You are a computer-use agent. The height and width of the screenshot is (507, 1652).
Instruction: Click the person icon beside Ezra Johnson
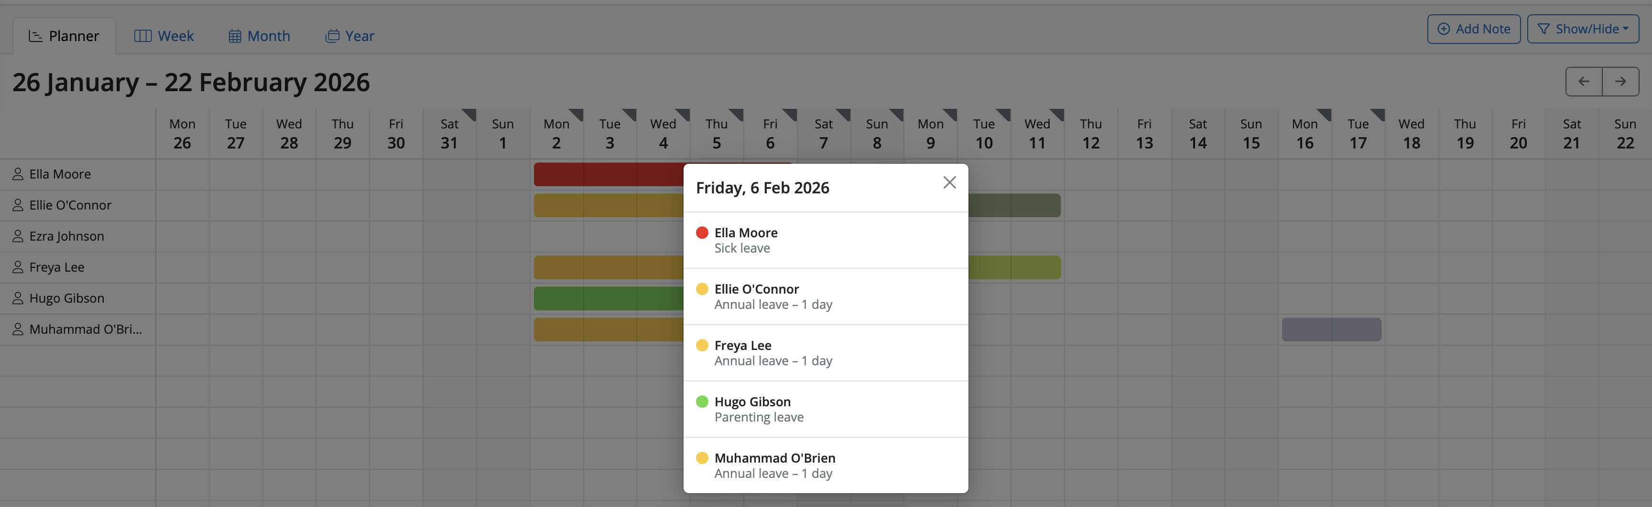(x=18, y=236)
